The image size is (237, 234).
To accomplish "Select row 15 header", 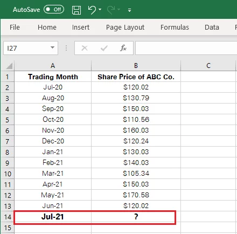I will pos(8,228).
